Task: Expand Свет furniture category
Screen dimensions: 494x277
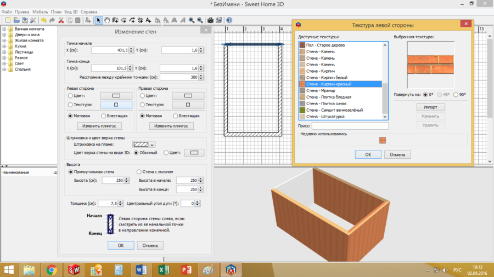Action: [x=4, y=64]
